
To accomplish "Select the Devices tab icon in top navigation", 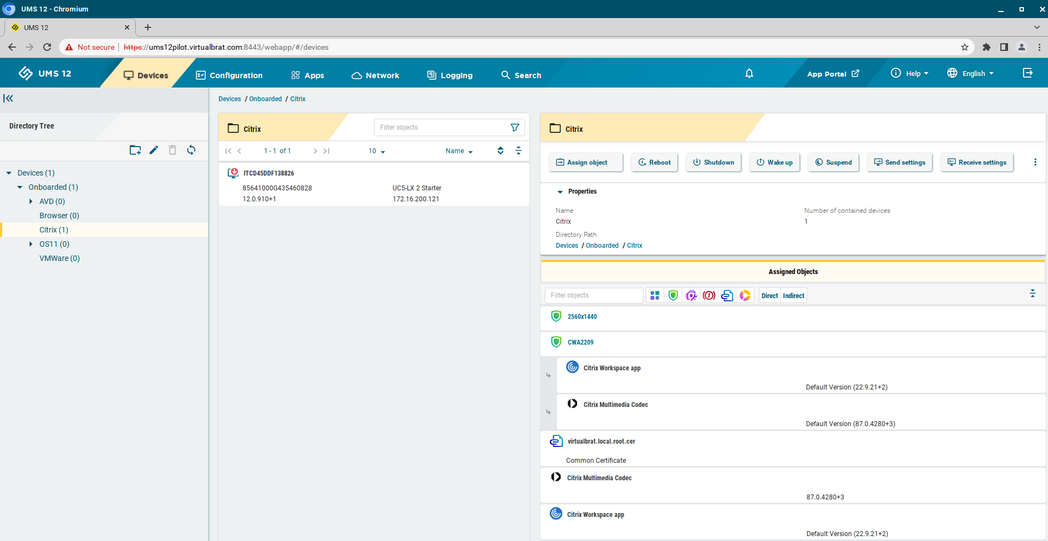I will 129,75.
